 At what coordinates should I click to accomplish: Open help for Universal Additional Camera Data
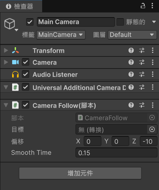[131, 87]
